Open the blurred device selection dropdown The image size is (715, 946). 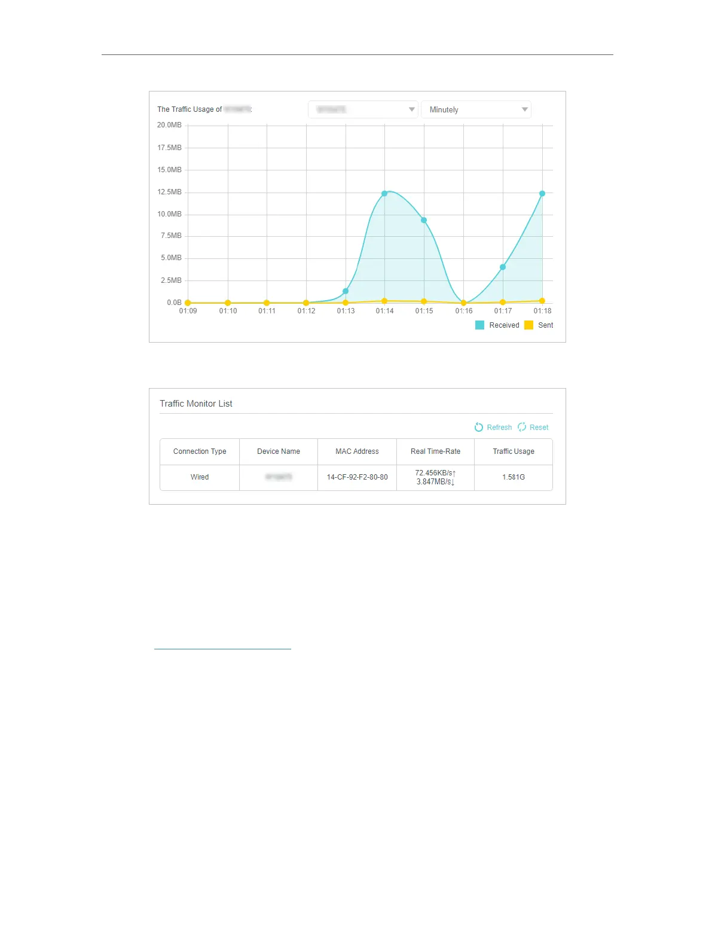click(363, 109)
